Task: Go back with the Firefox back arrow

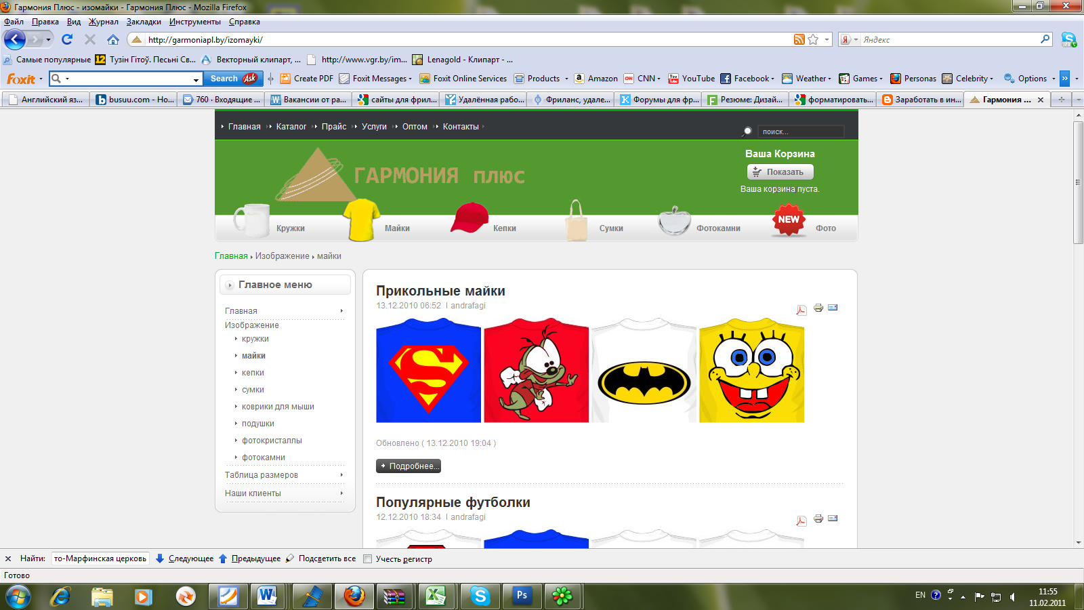Action: (x=14, y=39)
